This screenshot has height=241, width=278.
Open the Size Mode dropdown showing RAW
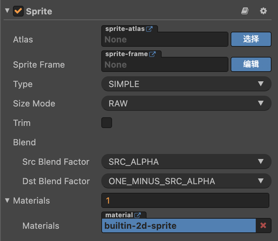(186, 104)
